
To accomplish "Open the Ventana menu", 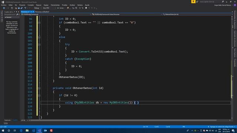I will point(80,5).
